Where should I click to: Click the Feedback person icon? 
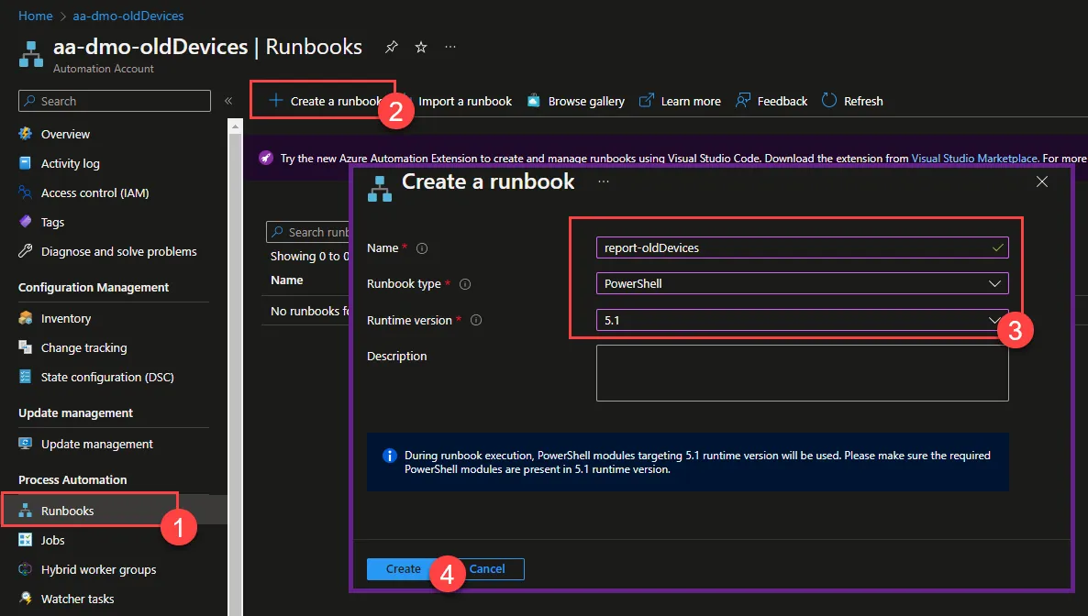[x=742, y=101]
